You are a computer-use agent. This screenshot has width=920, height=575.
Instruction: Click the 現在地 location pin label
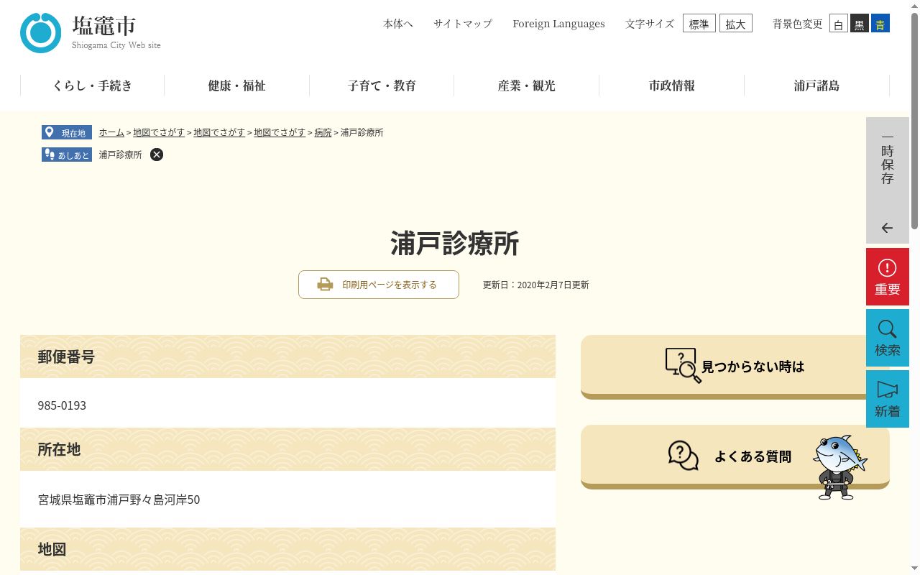[x=67, y=133]
